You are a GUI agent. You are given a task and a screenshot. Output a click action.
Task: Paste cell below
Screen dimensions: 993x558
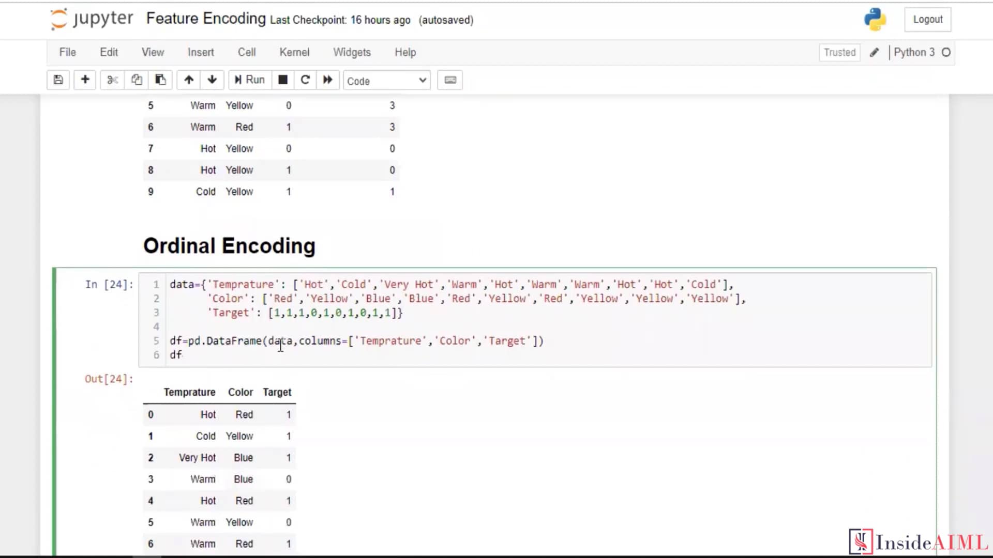[160, 80]
